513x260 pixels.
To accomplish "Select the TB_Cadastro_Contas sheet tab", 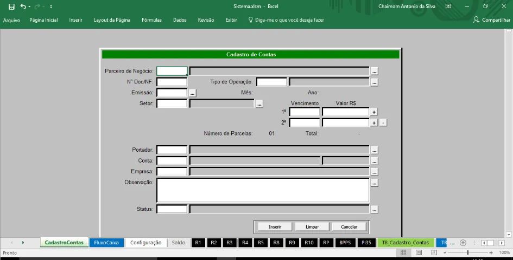I will (406, 243).
